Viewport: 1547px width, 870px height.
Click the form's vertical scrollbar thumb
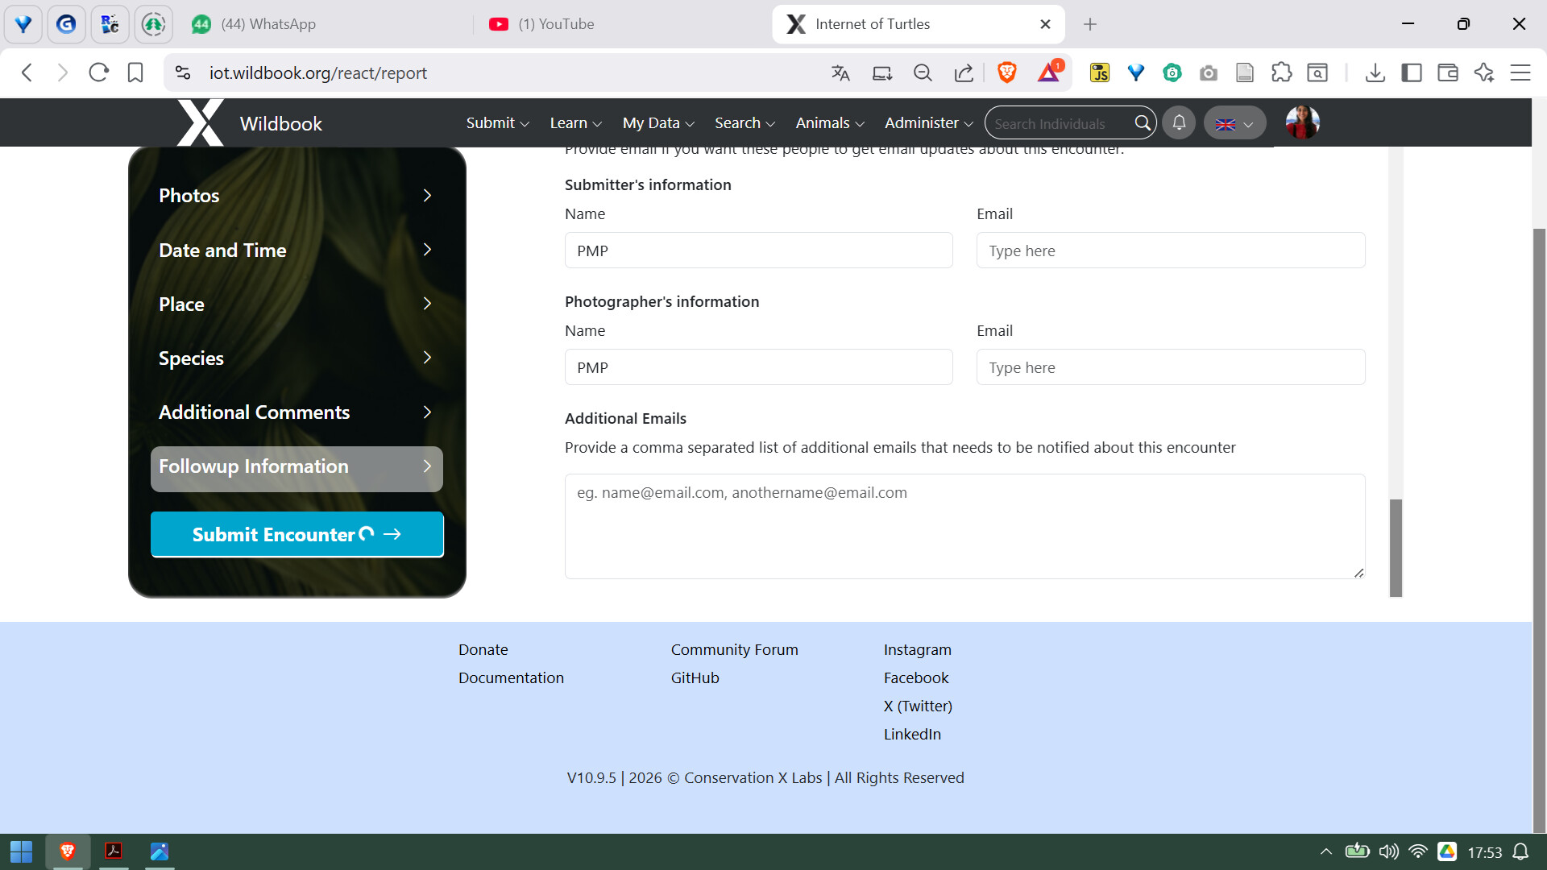click(1396, 548)
